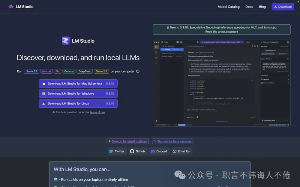Select the Mistral model tag

46,71
